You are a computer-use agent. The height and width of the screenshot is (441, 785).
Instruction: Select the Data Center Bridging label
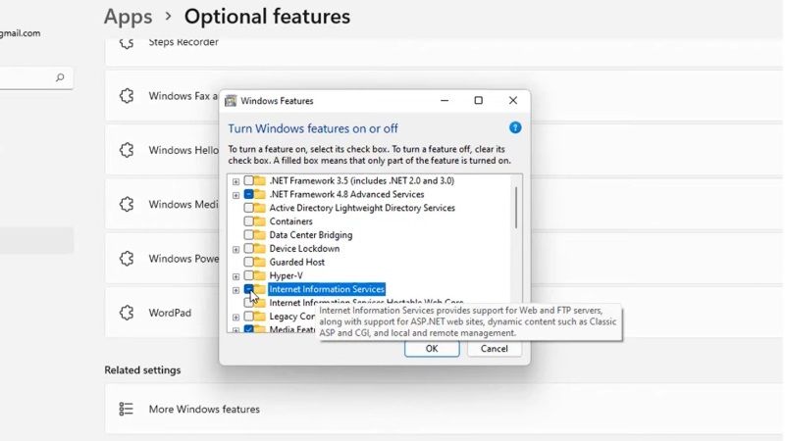311,234
